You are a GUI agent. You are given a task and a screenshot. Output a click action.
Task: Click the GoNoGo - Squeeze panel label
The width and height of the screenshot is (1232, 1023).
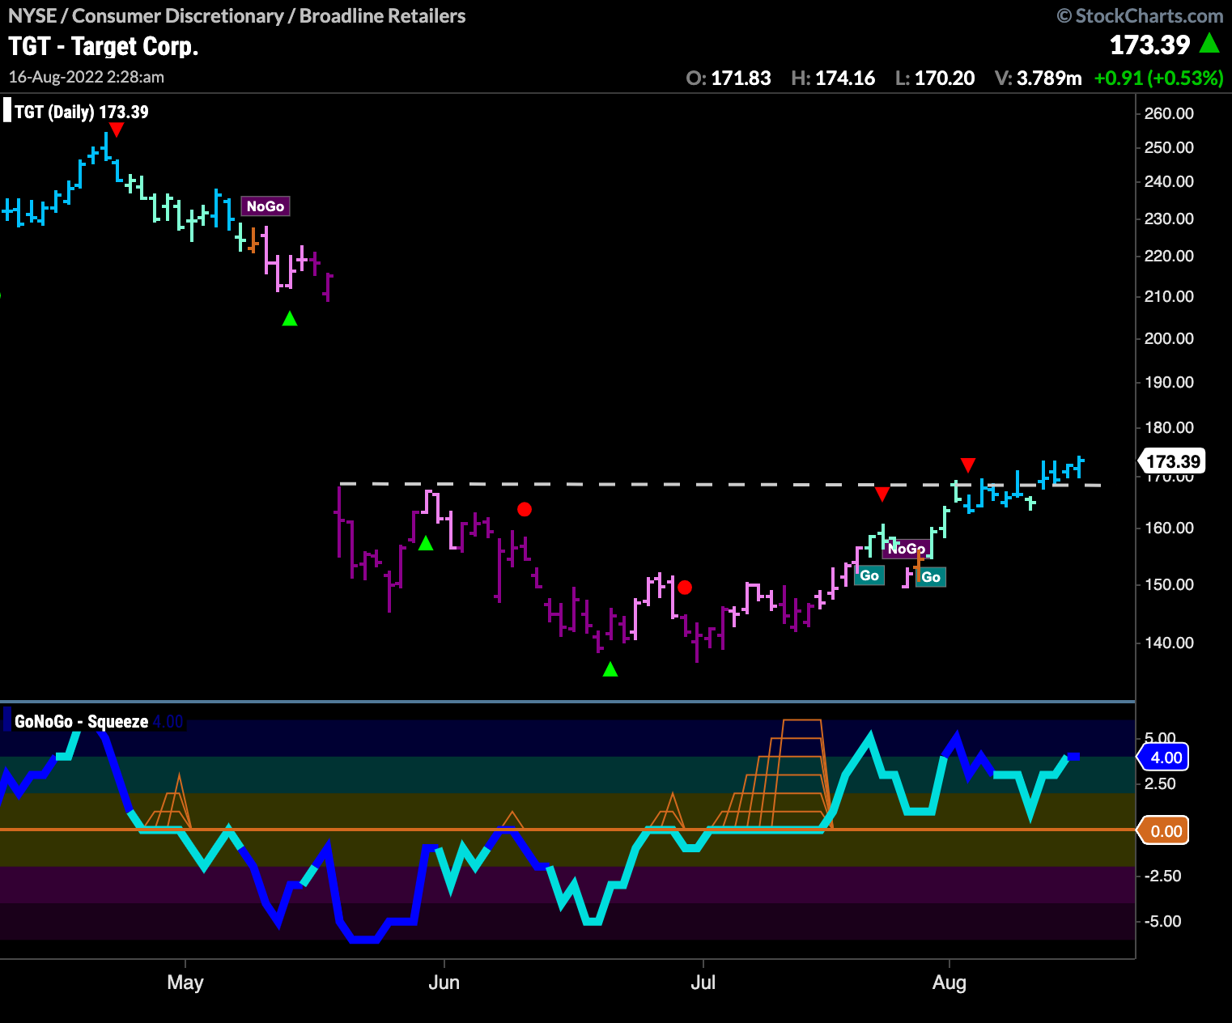click(x=81, y=721)
